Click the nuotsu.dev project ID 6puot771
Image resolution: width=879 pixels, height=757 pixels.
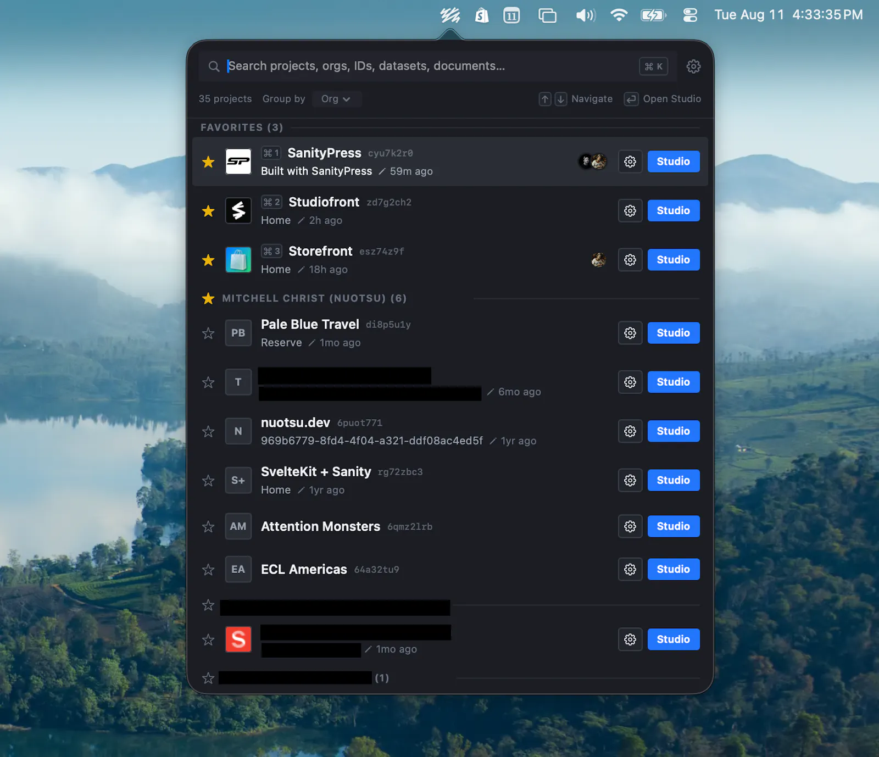[360, 423]
